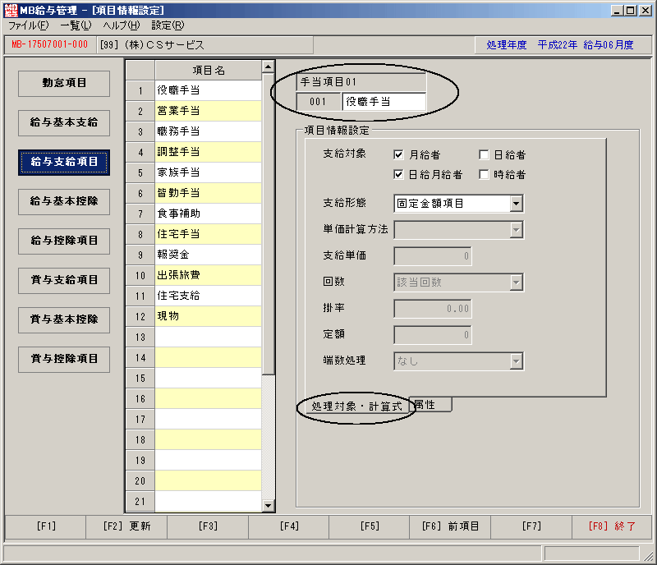Toggle the 時給者 checkbox
The height and width of the screenshot is (565, 657).
click(x=484, y=174)
